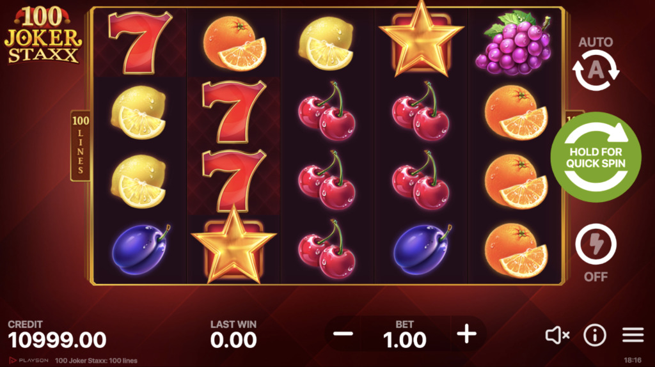
Task: Click the Playson logo in the footer
Action: click(x=29, y=361)
